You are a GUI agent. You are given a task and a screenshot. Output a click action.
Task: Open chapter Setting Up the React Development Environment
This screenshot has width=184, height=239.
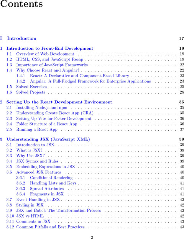click(x=59, y=102)
